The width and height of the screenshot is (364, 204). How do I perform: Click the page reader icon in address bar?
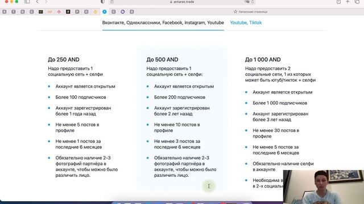pos(112,2)
